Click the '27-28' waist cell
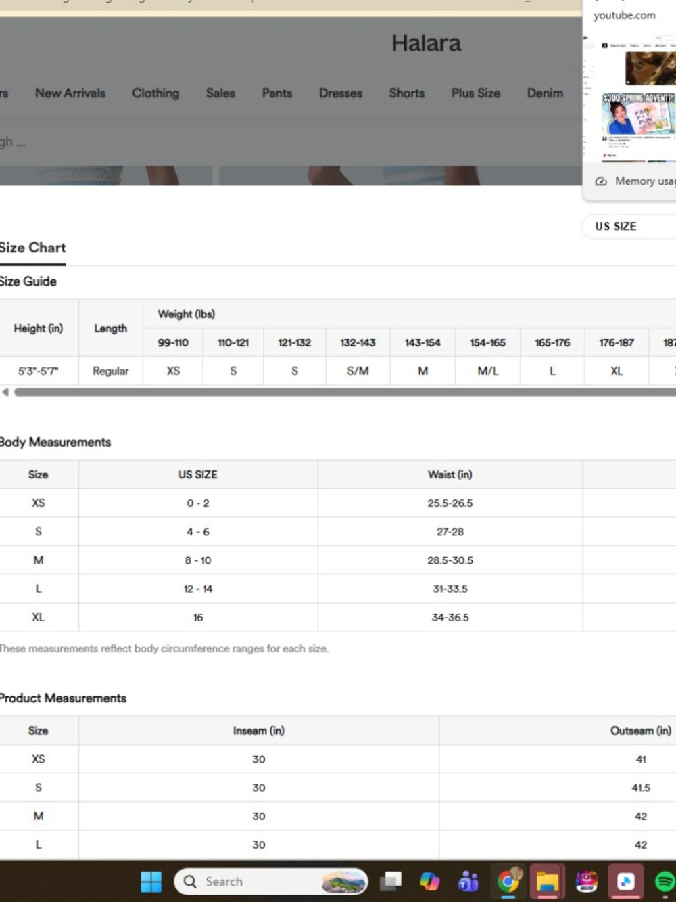676x902 pixels. coord(450,532)
